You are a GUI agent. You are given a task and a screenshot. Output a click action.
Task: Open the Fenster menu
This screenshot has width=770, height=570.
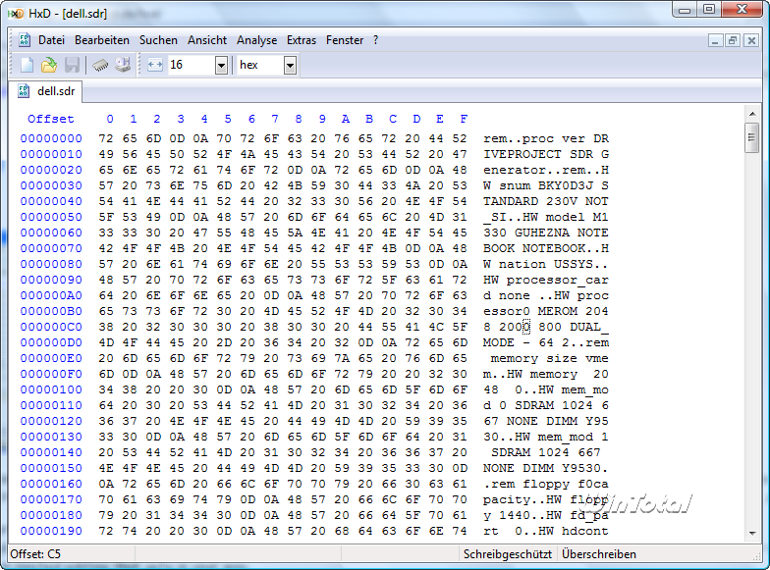345,40
